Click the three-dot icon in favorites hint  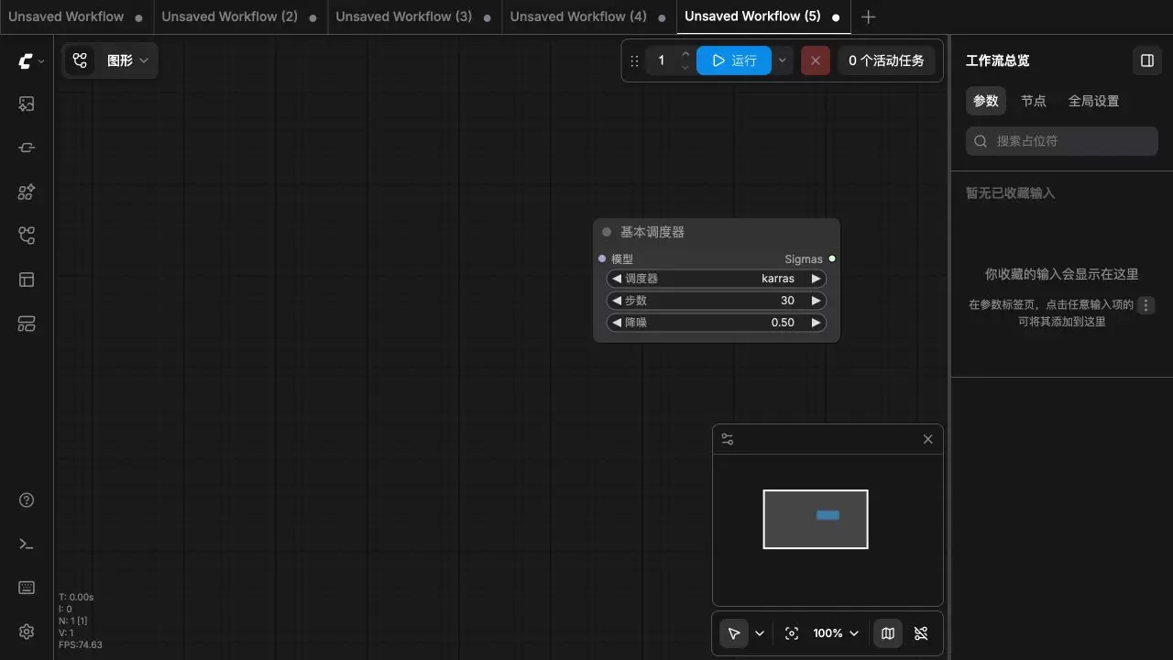[1146, 305]
